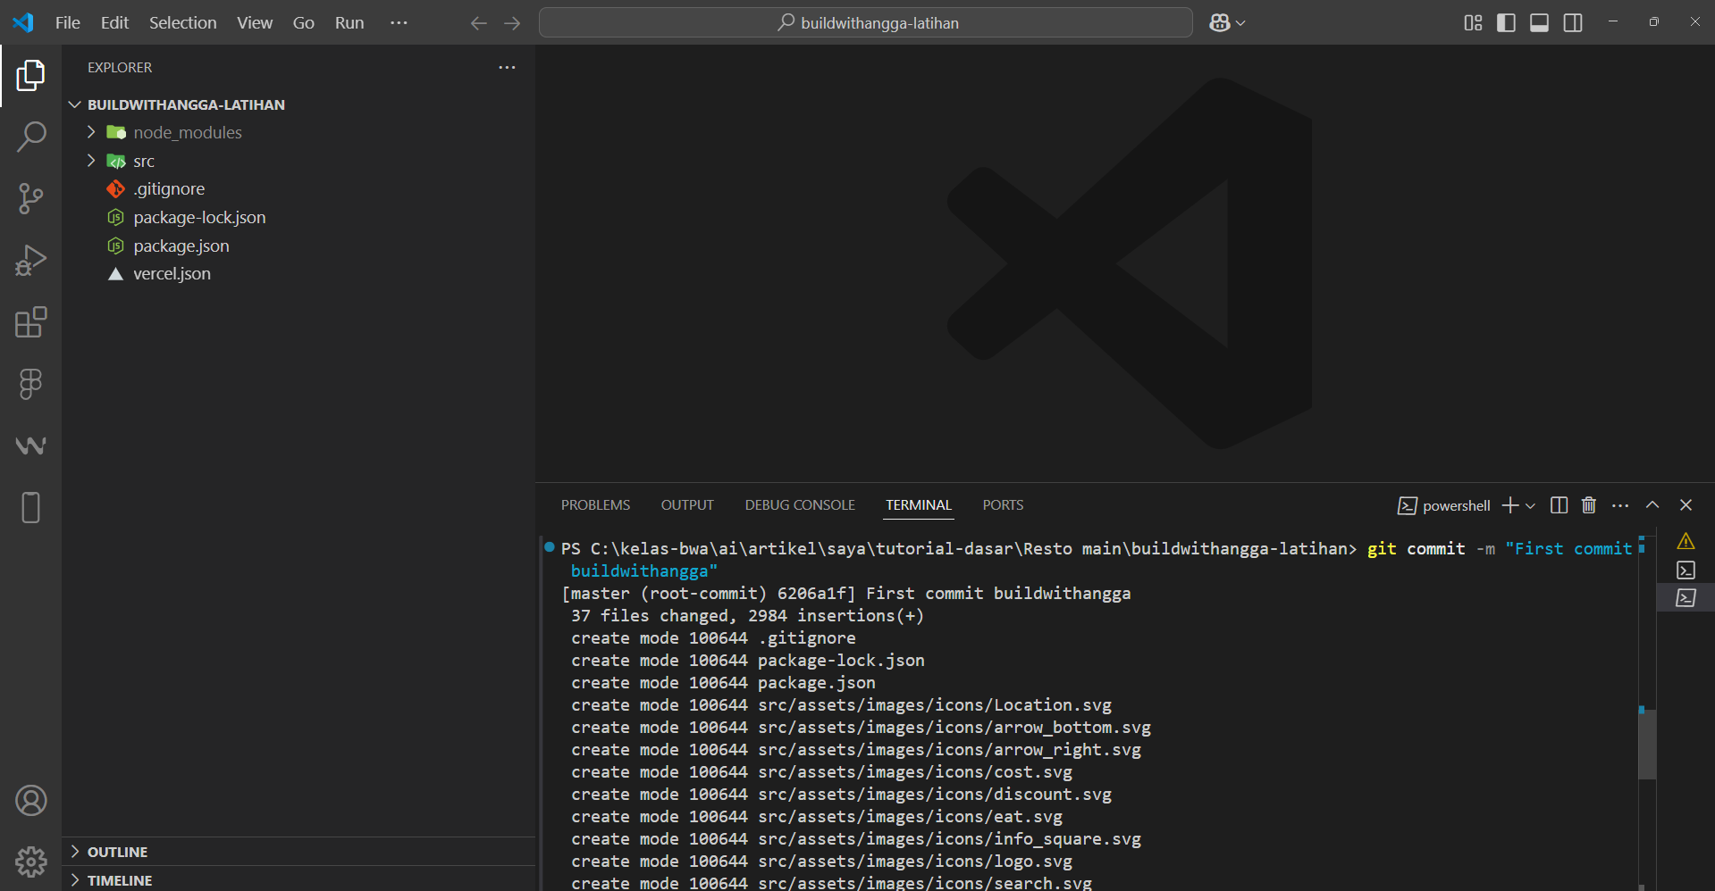Collapse the BUILDWITHANGGA-LATIHAN folder section

coord(298,104)
